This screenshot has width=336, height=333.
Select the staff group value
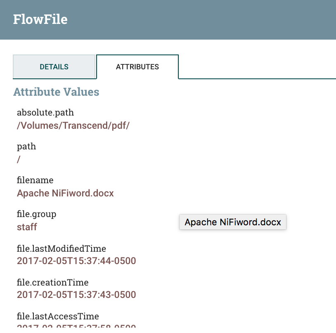click(27, 227)
